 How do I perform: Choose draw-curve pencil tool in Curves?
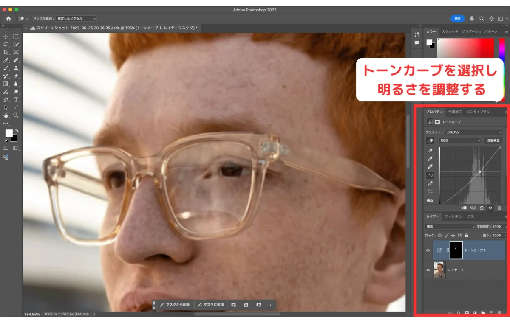pos(430,183)
